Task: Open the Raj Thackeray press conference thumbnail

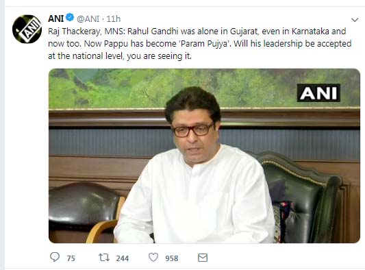Action: pyautogui.click(x=204, y=156)
